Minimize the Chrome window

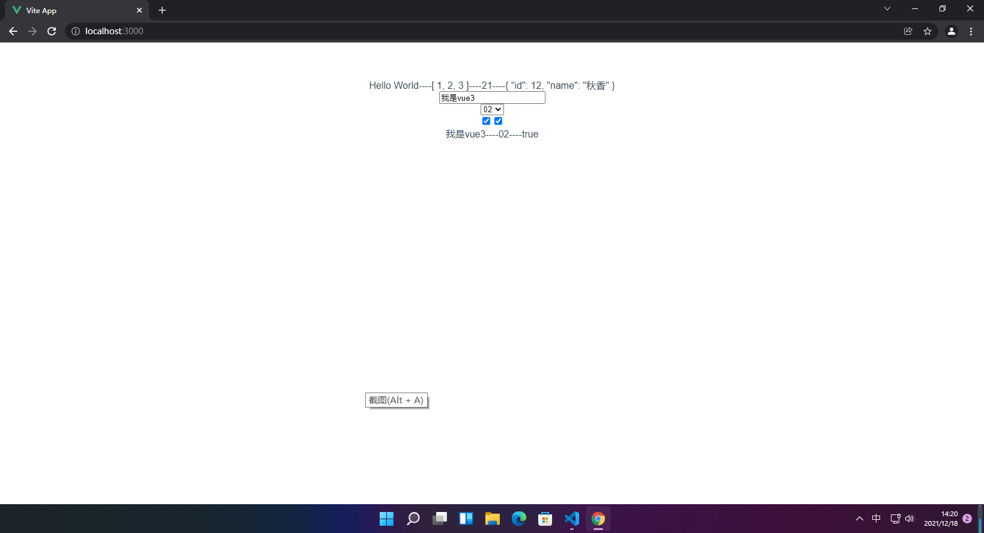[915, 8]
